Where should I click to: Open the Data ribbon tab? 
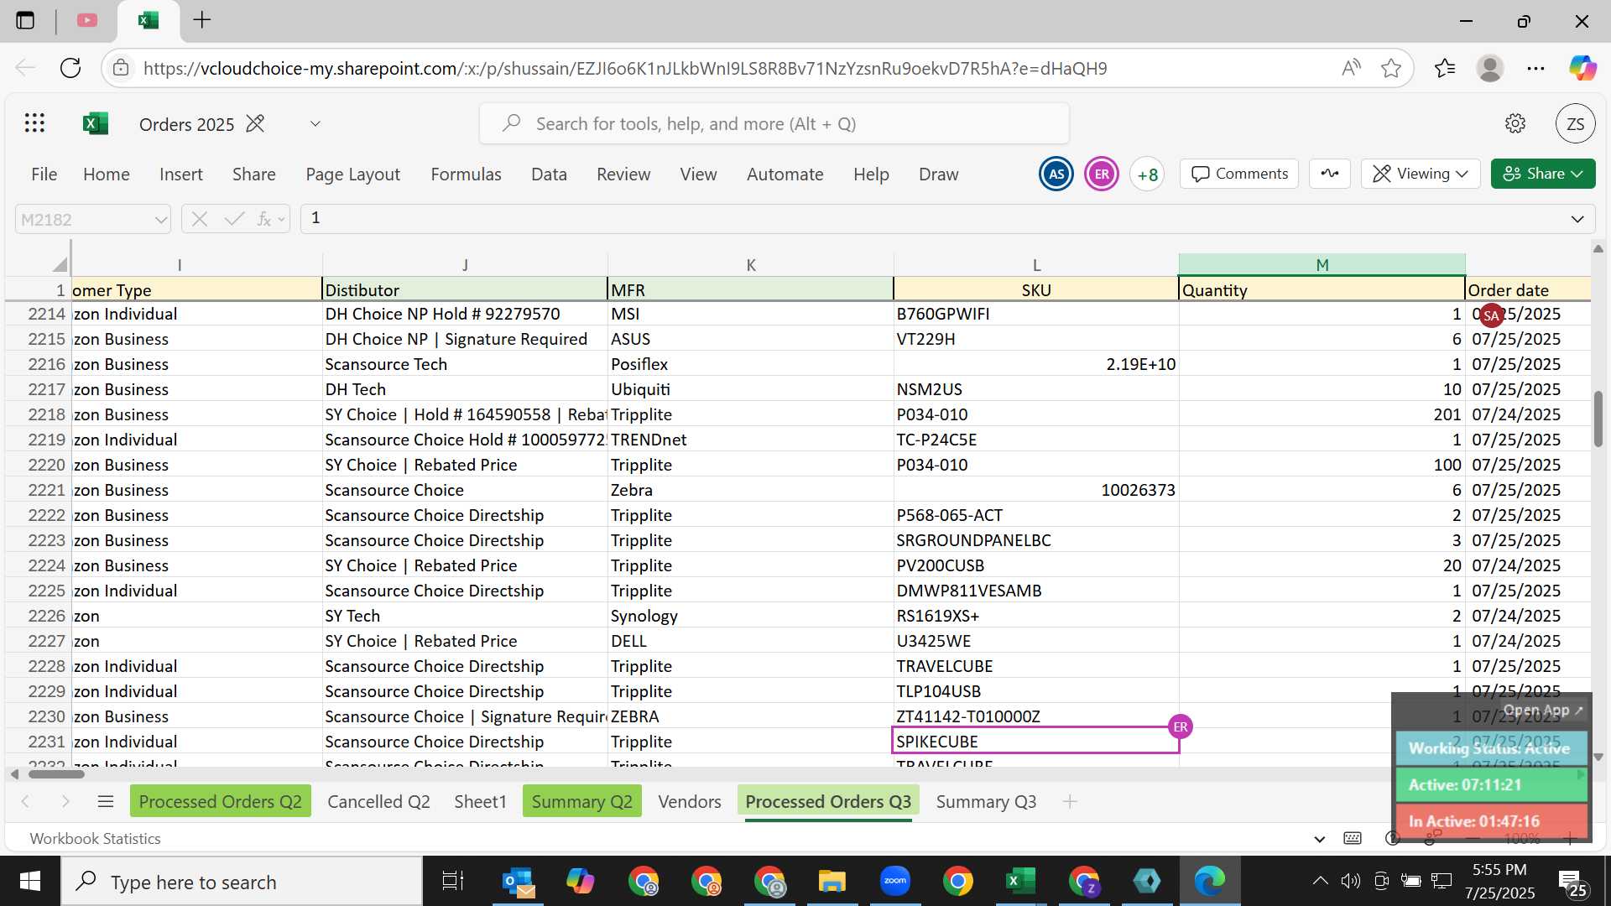(x=549, y=174)
